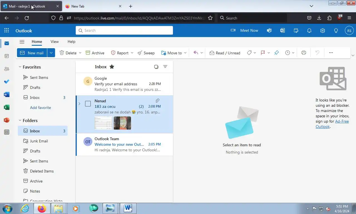Open the My Day task icon
Viewport: 356px width, 214px height.
(x=296, y=30)
